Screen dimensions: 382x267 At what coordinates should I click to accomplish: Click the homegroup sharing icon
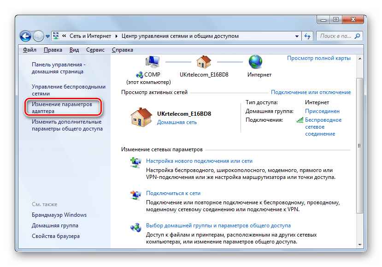pos(136,227)
